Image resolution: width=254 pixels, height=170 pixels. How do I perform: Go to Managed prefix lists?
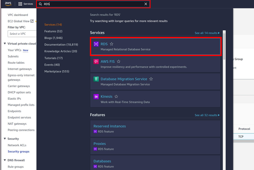[21, 105]
